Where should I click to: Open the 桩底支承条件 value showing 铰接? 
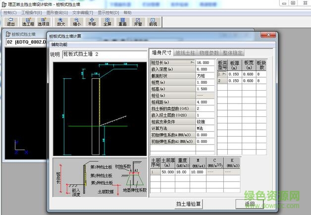click(205, 121)
